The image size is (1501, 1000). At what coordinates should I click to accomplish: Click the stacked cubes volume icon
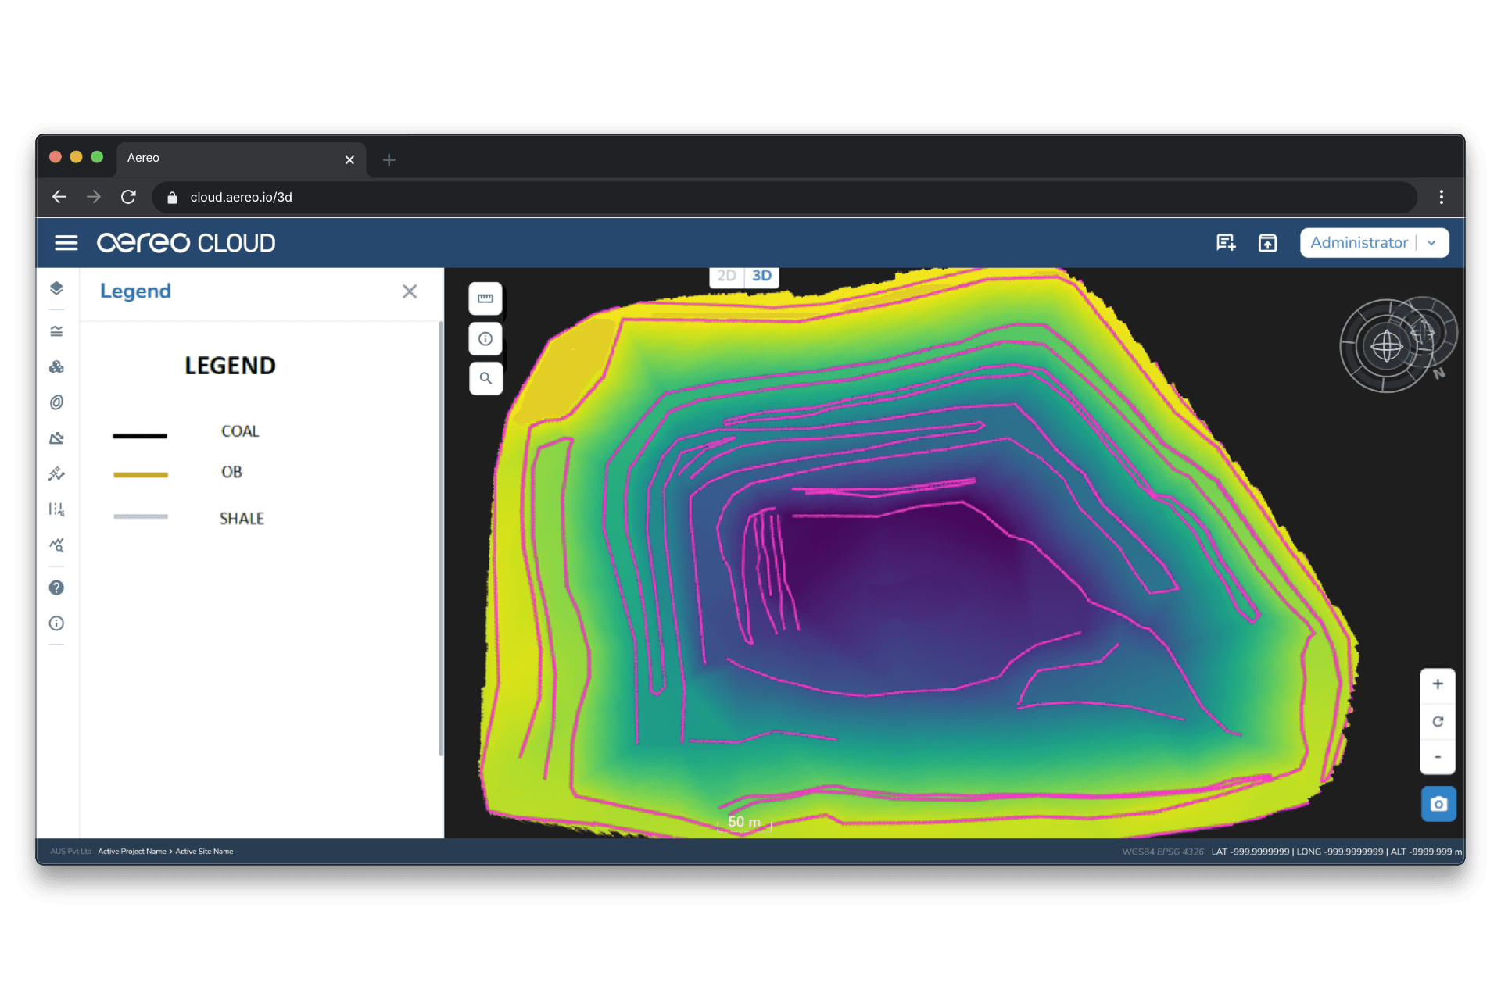point(56,366)
